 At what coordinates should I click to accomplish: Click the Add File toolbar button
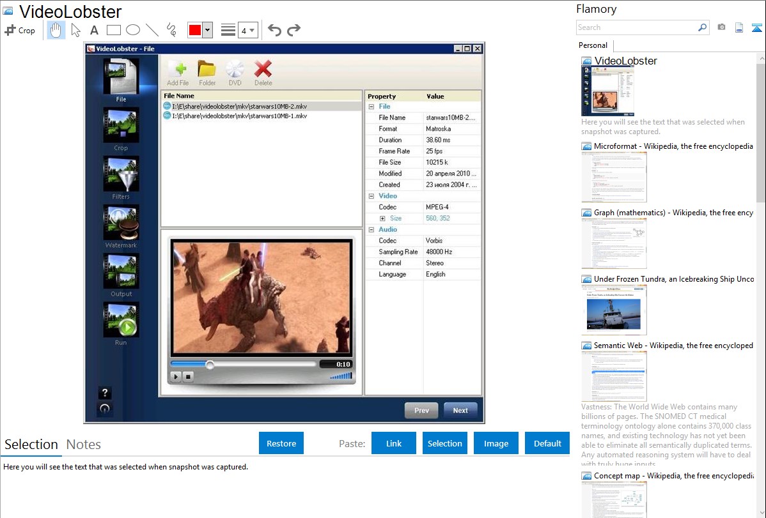click(178, 73)
